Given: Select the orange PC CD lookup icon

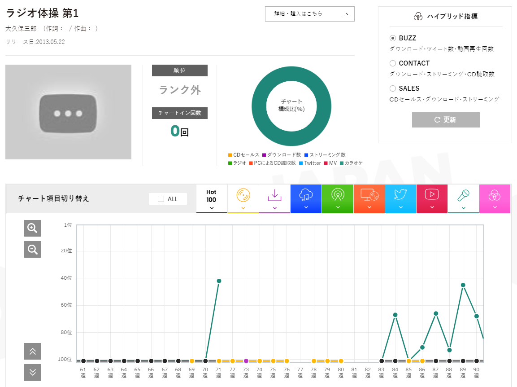Looking at the screenshot, I should (x=369, y=195).
